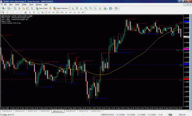This screenshot has height=116, width=192.
Task: Launch MetaEditor from the toolbar
Action: 50,8
